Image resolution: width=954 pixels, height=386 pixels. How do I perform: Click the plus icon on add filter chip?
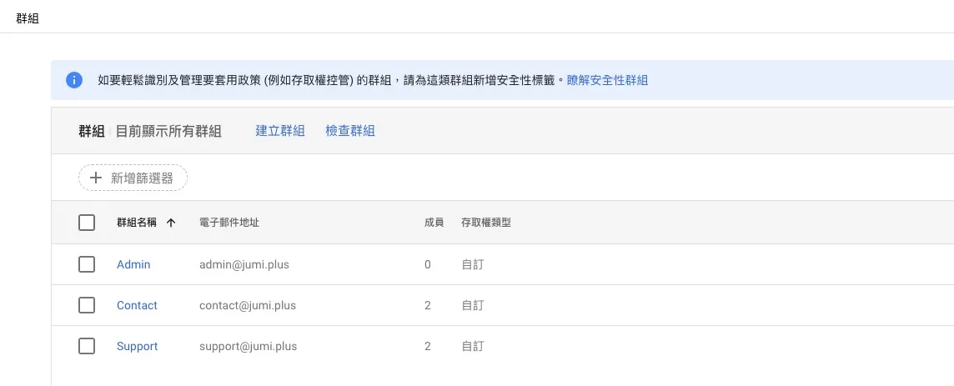pos(96,178)
